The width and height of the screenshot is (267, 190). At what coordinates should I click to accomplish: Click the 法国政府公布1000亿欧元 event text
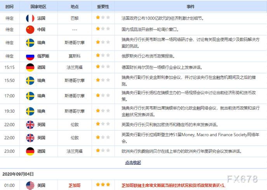[163, 18]
